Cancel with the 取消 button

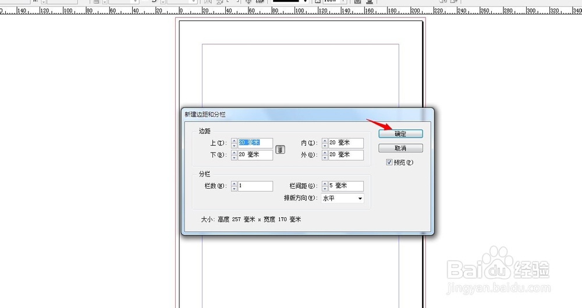pyautogui.click(x=400, y=148)
